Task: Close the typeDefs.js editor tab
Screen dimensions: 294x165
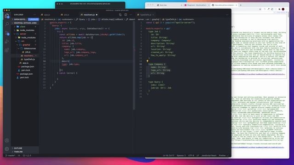Action: [153, 15]
